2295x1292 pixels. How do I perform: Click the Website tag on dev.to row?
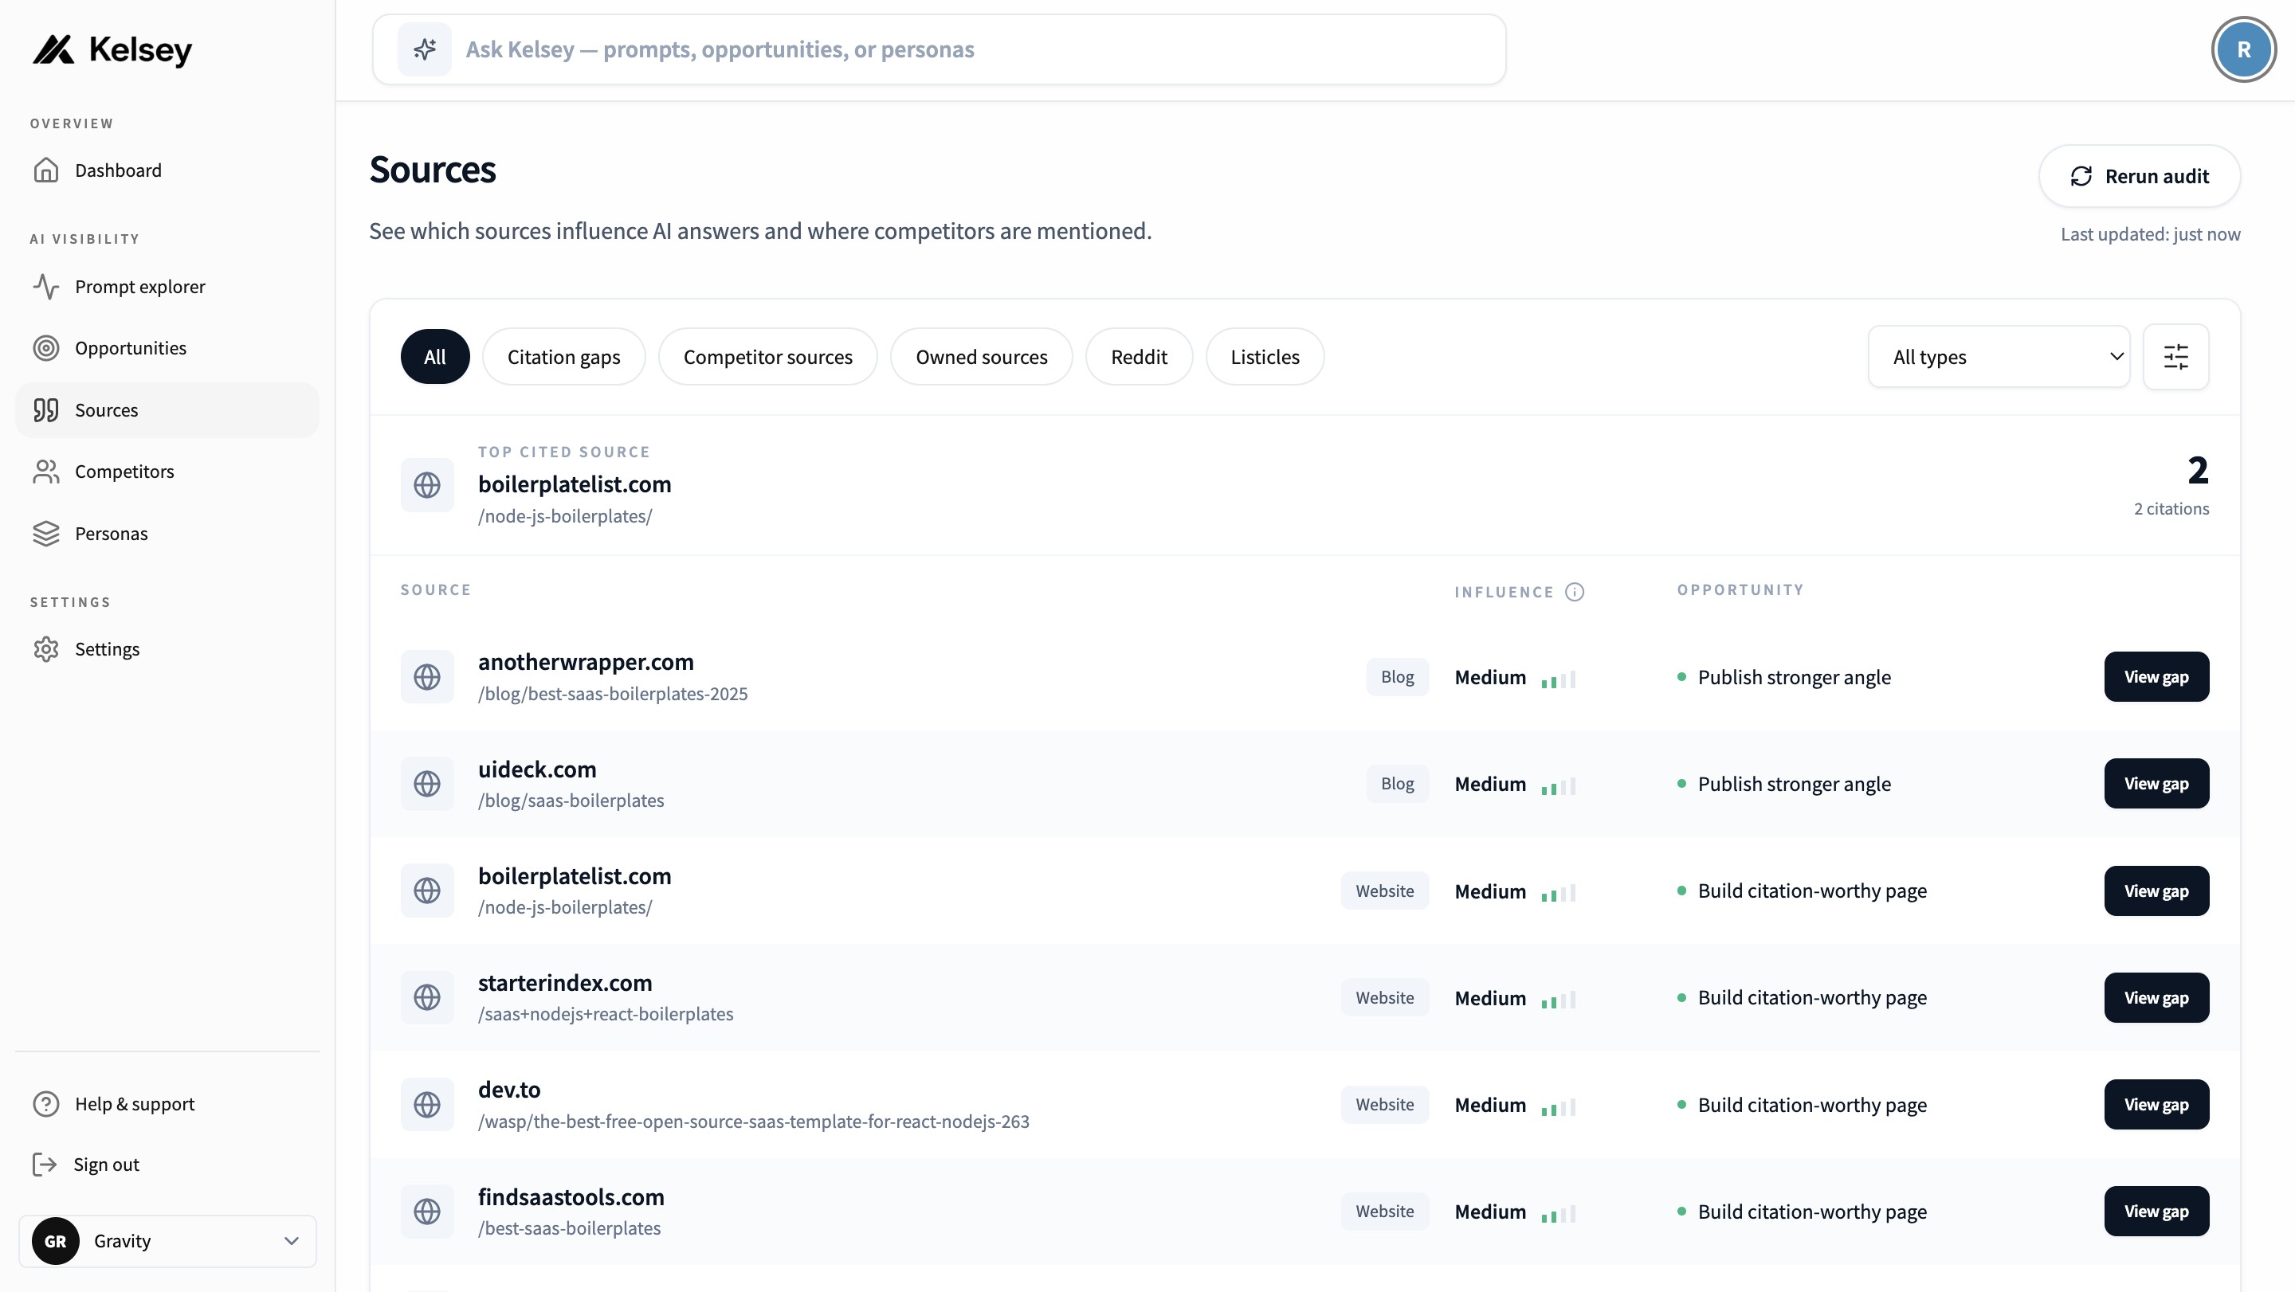coord(1384,1104)
